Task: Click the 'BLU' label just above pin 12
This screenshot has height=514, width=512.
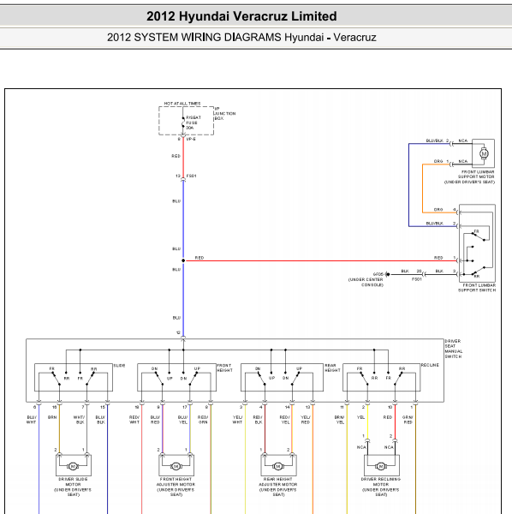Action: (x=176, y=318)
